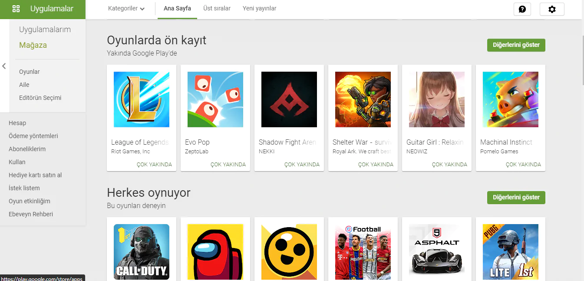The height and width of the screenshot is (281, 584).
Task: Switch to the Yeni yayınlar tab
Action: click(x=259, y=9)
